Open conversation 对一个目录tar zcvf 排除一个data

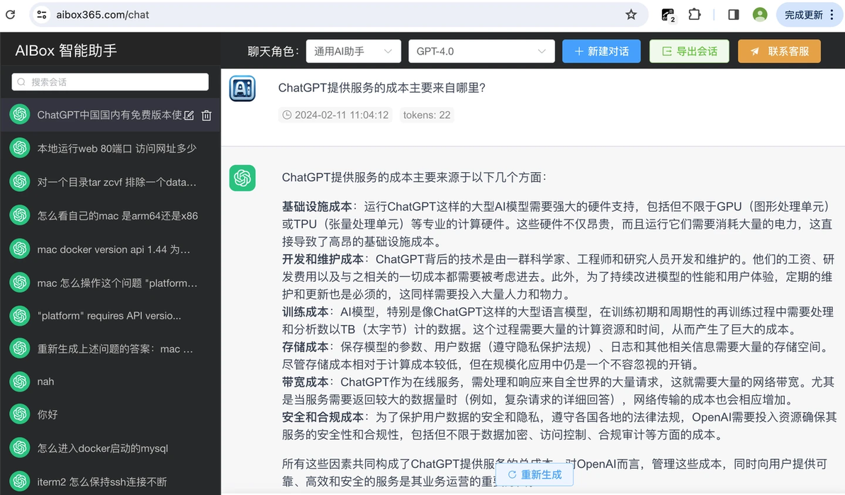(x=111, y=182)
